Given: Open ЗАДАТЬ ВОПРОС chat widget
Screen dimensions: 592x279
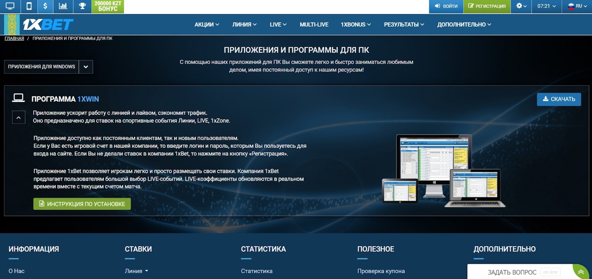Looking at the screenshot, I should pos(512,272).
